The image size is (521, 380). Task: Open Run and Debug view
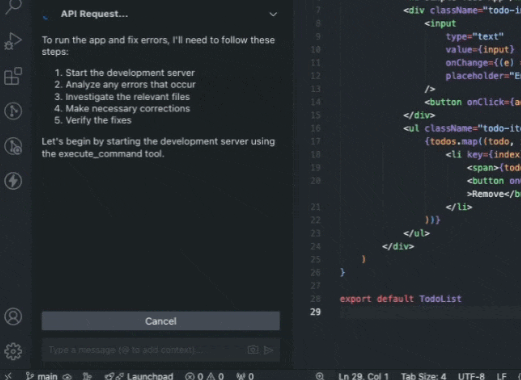pos(13,41)
